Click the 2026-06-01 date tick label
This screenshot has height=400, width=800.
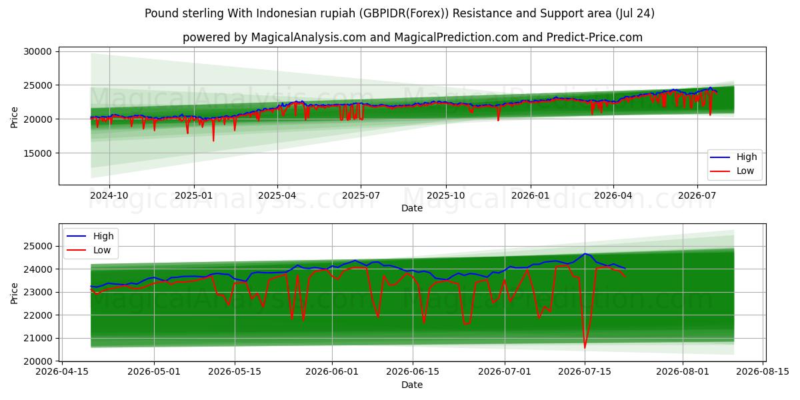coord(331,372)
